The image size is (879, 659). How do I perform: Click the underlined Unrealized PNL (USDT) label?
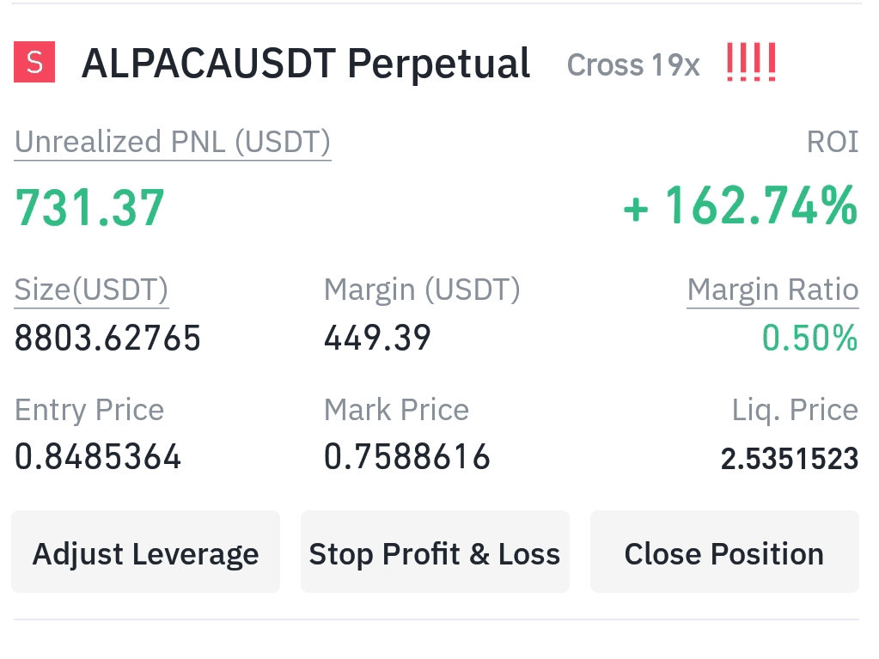[x=173, y=143]
